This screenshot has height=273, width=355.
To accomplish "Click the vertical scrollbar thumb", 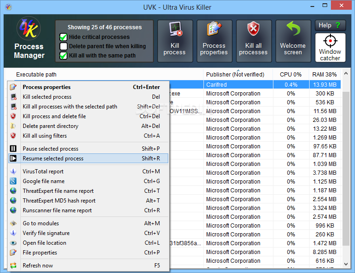I will 346,168.
